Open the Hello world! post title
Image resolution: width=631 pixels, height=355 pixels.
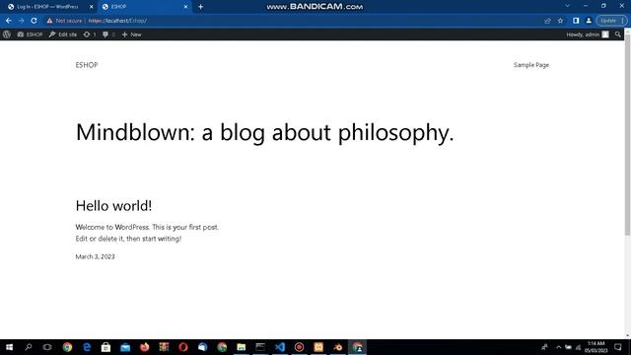click(114, 206)
